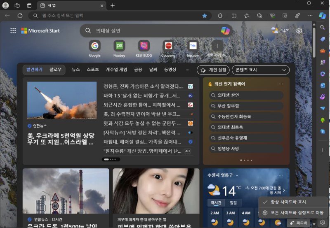Viewport: 330px width, 228px height.
Task: Open Outlook from the Edge sidebar
Action: point(323,85)
